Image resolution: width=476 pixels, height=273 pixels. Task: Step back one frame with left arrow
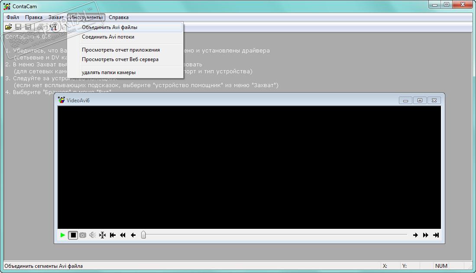coord(133,235)
